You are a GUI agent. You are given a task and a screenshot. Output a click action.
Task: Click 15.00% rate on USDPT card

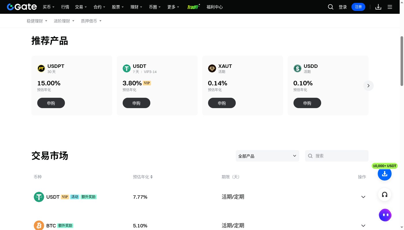(49, 83)
